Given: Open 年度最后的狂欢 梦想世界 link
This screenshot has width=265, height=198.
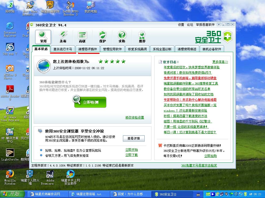Looking at the screenshot, I should click(192, 67).
